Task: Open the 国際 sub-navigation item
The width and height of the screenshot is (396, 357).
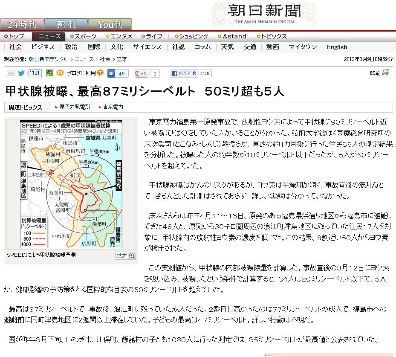Action: (94, 47)
